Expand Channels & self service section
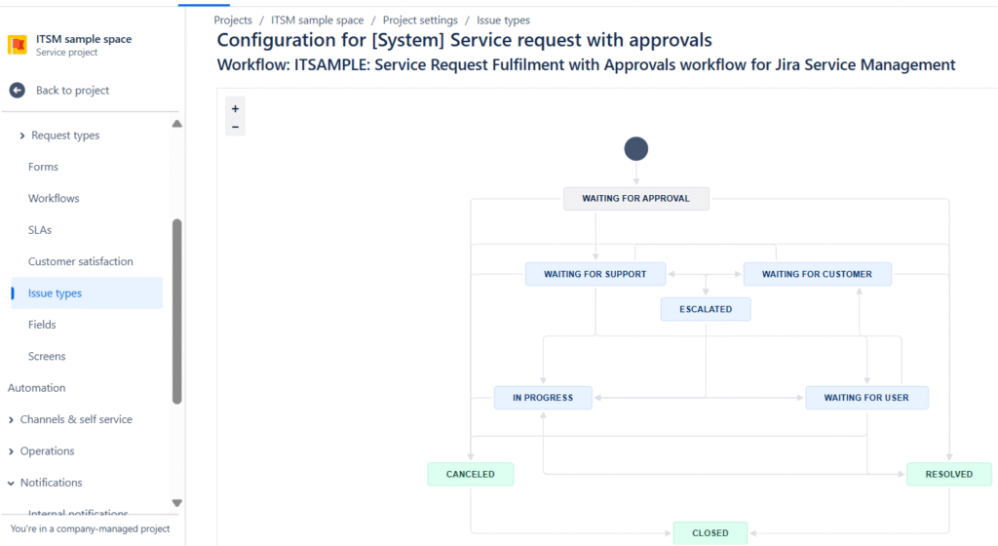 pos(11,420)
